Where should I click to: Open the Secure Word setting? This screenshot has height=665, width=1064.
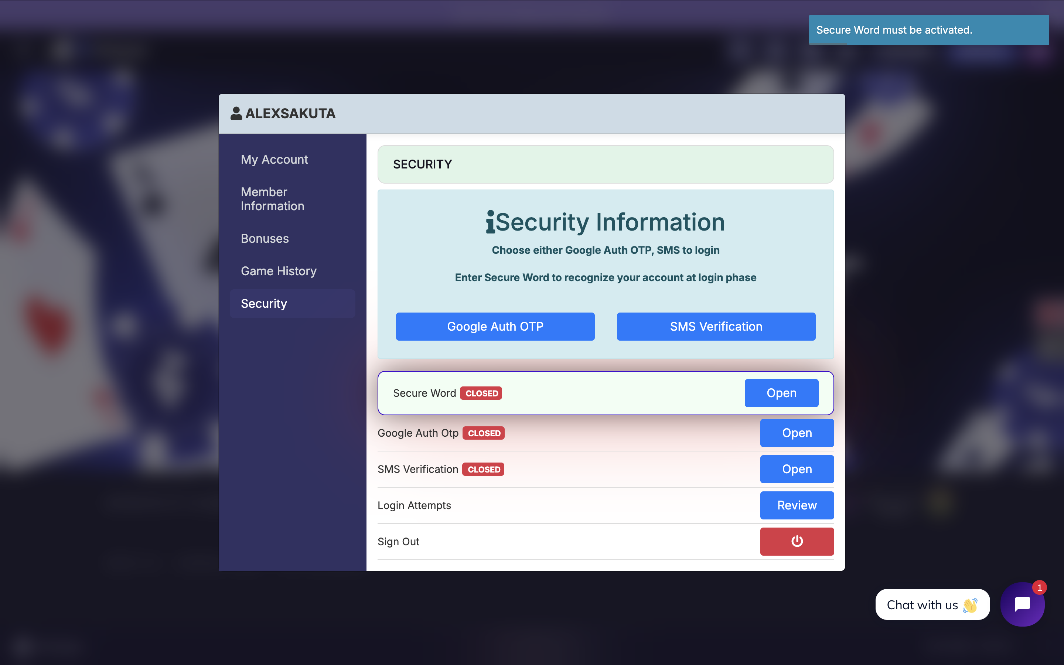pyautogui.click(x=781, y=393)
